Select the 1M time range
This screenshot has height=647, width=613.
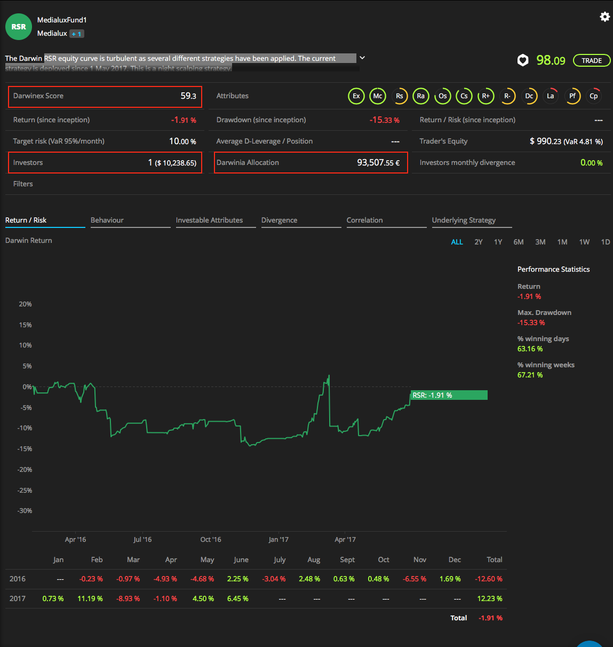click(562, 242)
